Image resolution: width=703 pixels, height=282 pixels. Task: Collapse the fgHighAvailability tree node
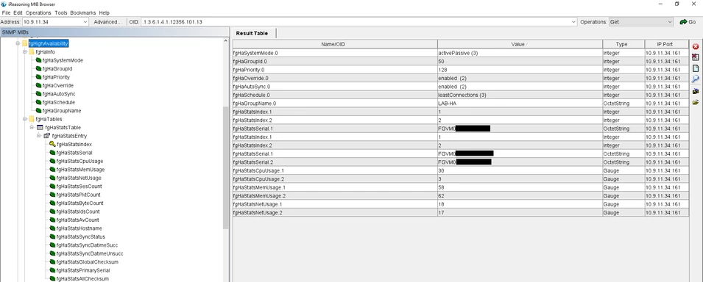18,43
